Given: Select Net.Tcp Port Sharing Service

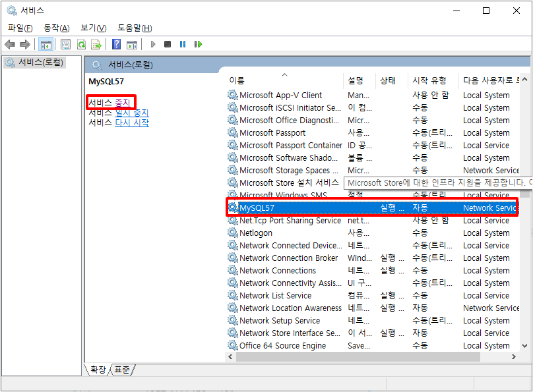Looking at the screenshot, I should coord(373,221).
